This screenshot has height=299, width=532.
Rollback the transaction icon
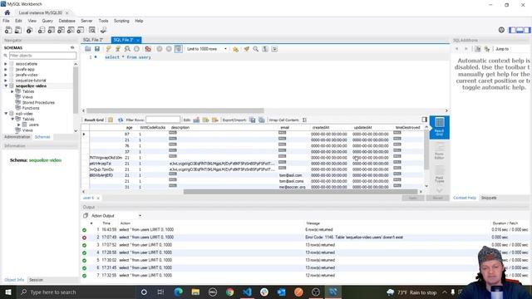pyautogui.click(x=169, y=49)
